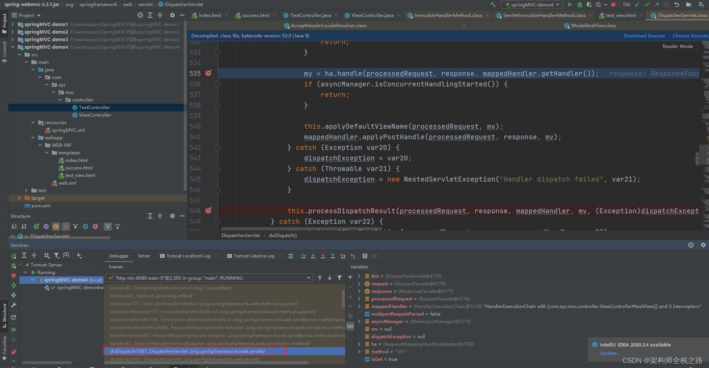Viewport: 709px width, 368px height.
Task: Click Resume Program in the Services sidebar
Action: 14,330
